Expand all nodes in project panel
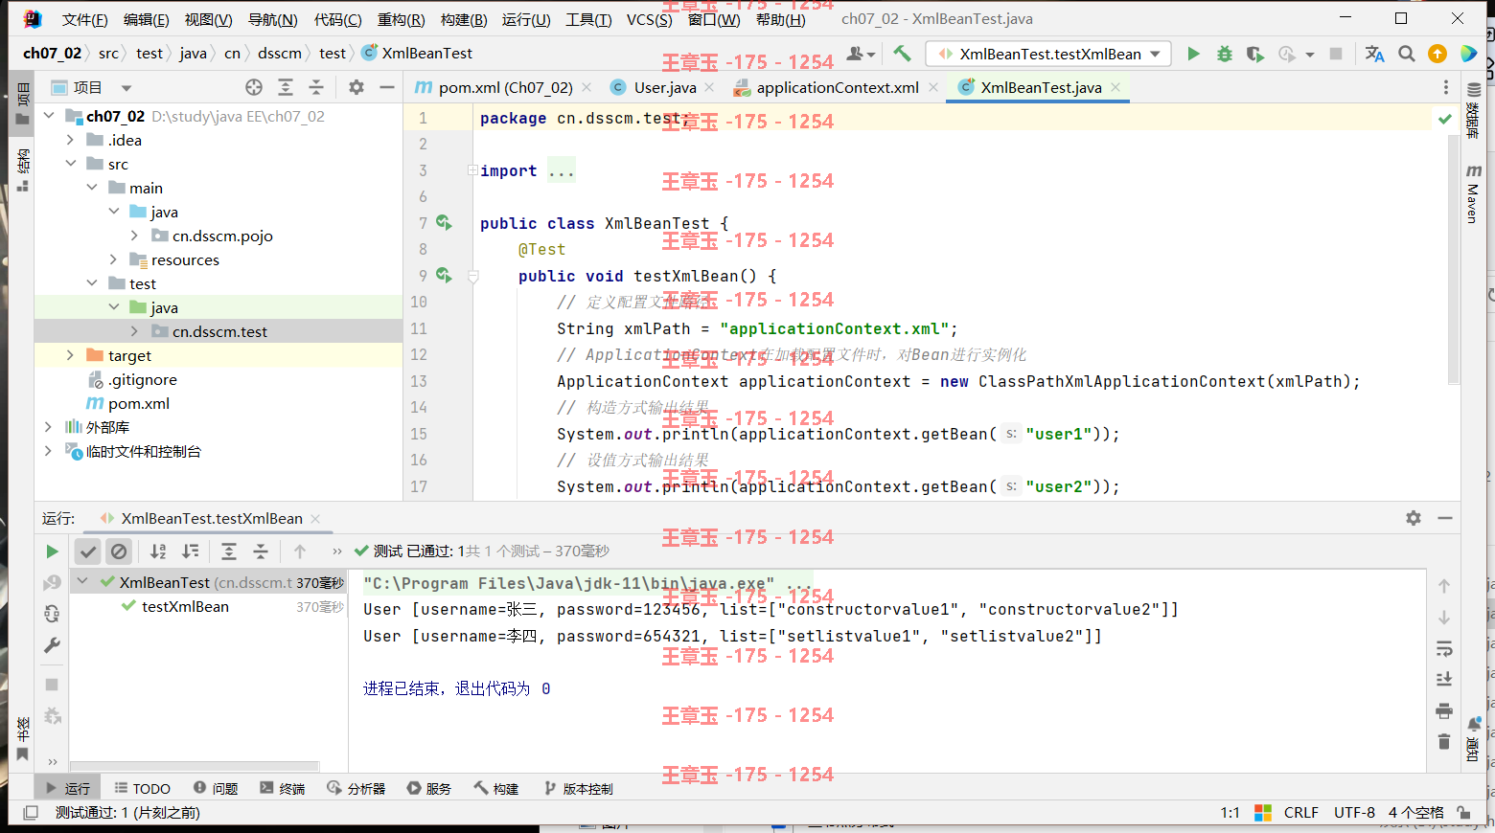 point(286,87)
